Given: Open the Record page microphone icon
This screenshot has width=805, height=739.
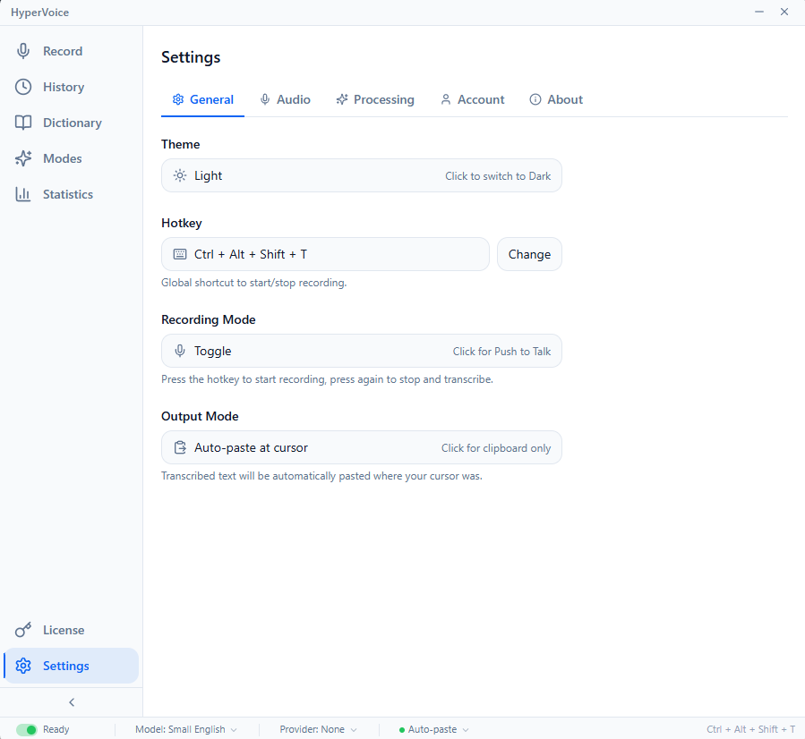Looking at the screenshot, I should [x=23, y=51].
